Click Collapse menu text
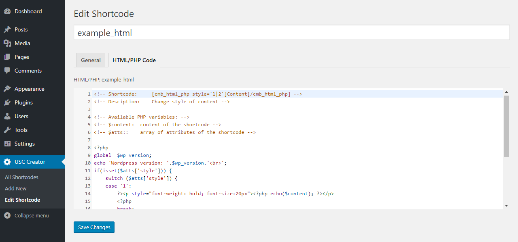This screenshot has width=518, height=242. coord(32,215)
